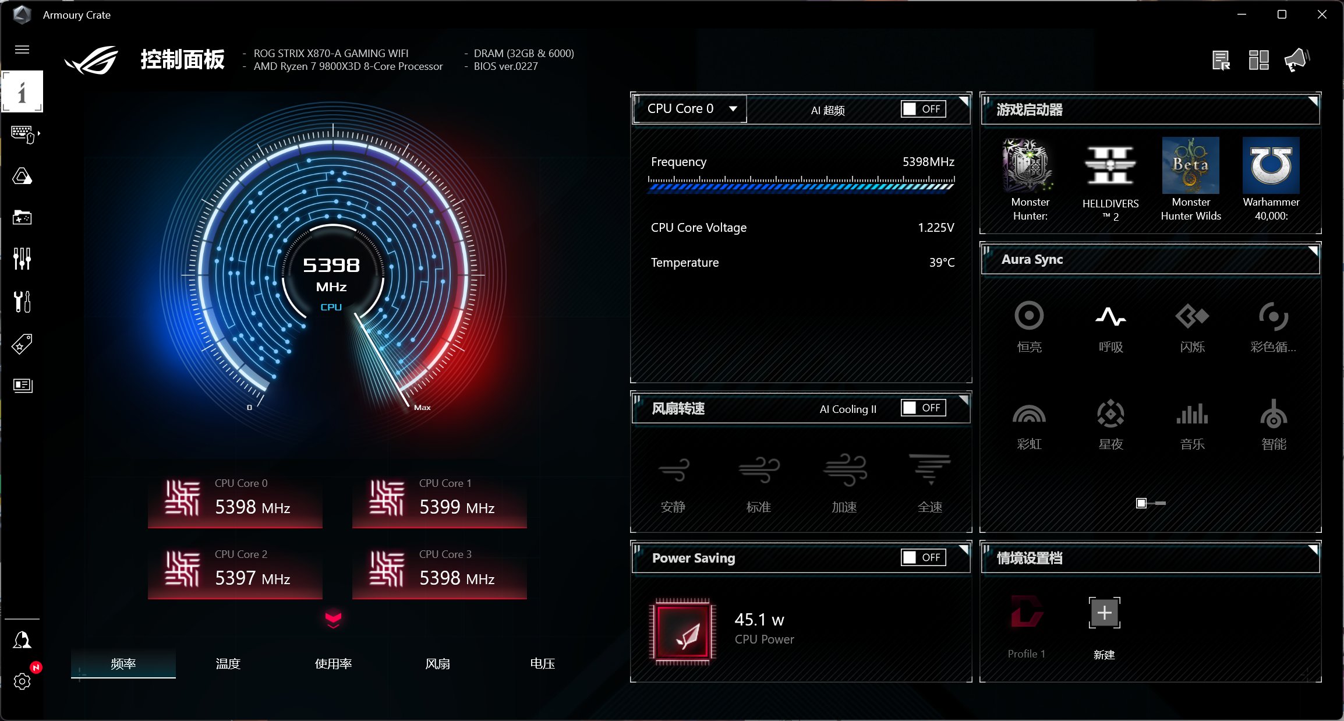Image resolution: width=1344 pixels, height=721 pixels.
Task: Open the Aura Sync triangle sidebar icon
Action: coord(22,176)
